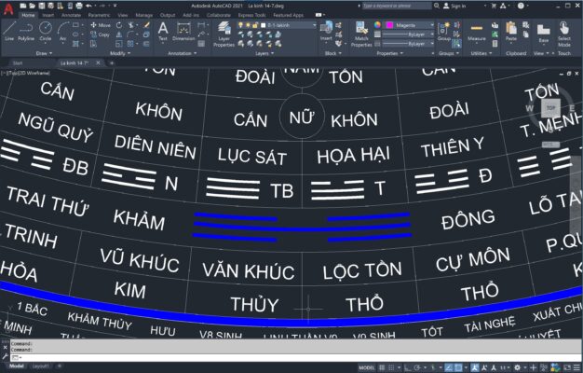583x373 pixels.
Task: Switch to the Annotate ribbon tab
Action: coord(72,16)
